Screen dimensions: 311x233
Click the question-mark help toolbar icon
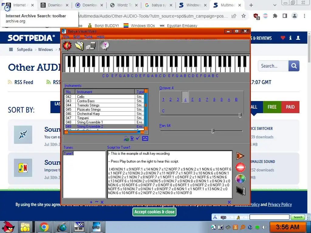tap(105, 46)
